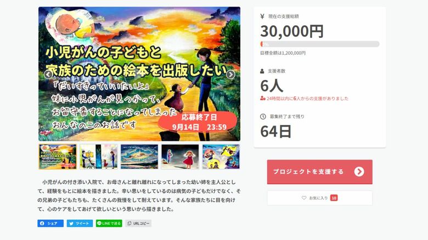428x240 pixels.
Task: Click the yen icon beside 現在の支援総額
Action: coord(262,16)
